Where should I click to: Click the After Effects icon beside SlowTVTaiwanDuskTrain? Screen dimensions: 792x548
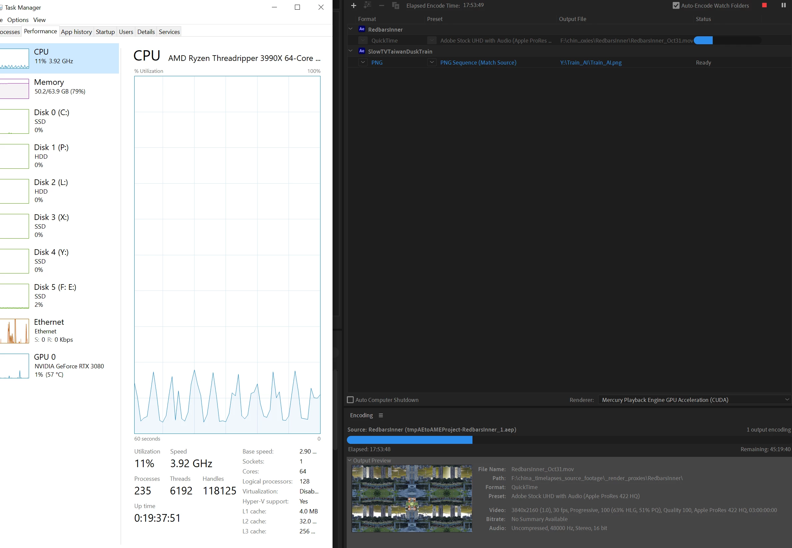[362, 51]
